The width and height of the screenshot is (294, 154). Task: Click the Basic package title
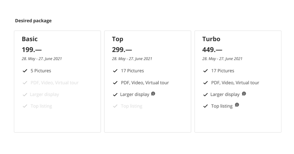pyautogui.click(x=30, y=39)
